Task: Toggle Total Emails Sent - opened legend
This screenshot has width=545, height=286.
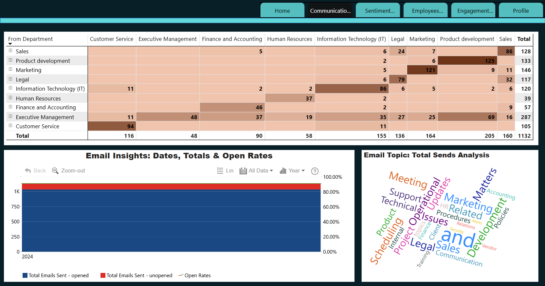Action: coord(56,276)
